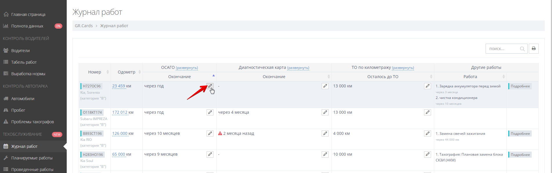This screenshot has width=552, height=173.
Task: Sort table by Номер column
Action: [x=95, y=72]
